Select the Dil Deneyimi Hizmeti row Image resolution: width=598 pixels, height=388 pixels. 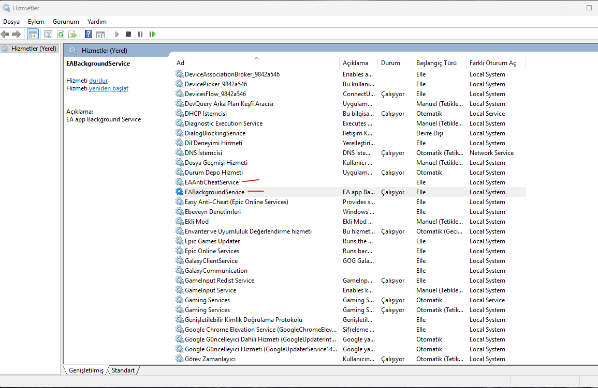(350, 143)
